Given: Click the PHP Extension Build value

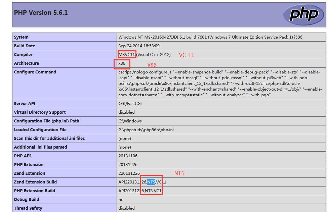Looking at the screenshot, I should pyautogui.click(x=141, y=191).
